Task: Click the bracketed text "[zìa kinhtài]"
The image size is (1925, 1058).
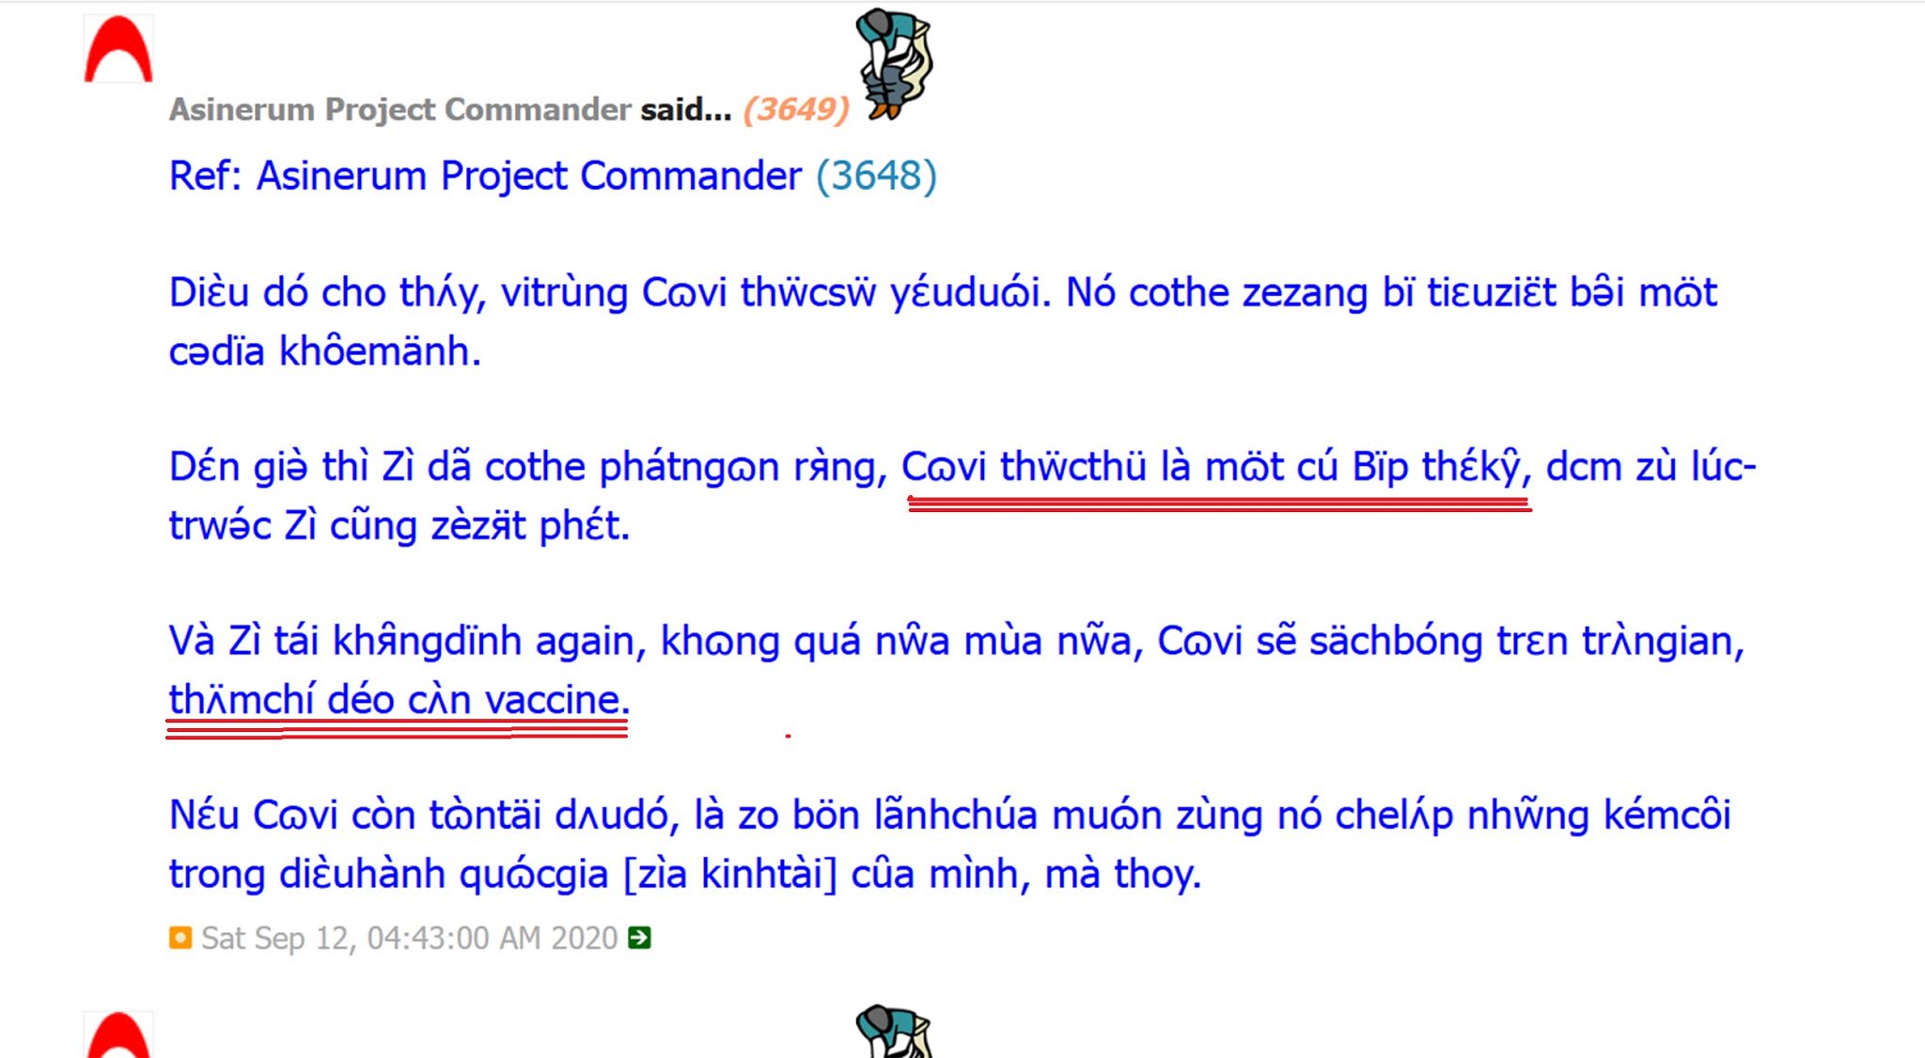Action: pos(730,874)
